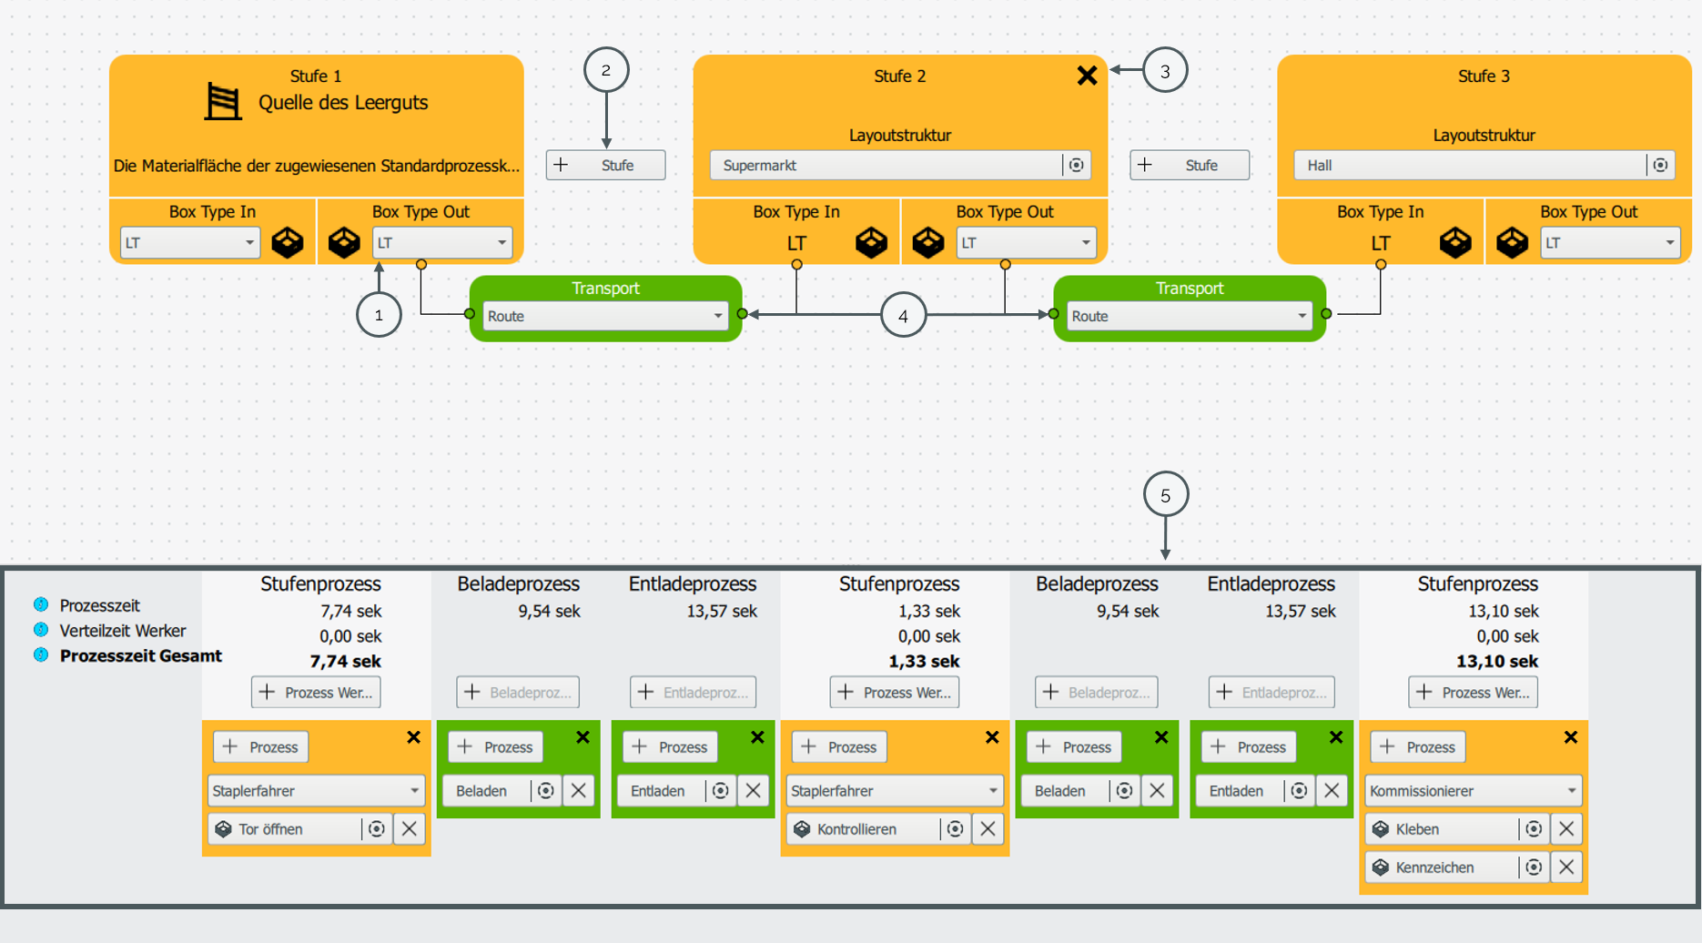Click the Quelle des Leerguts title
Image resolution: width=1702 pixels, height=943 pixels.
pos(343,102)
